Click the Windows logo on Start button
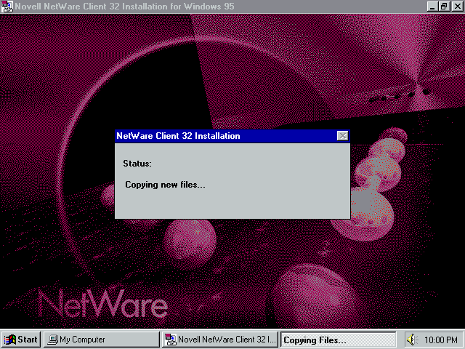Viewport: 465px width, 349px height. 9,340
